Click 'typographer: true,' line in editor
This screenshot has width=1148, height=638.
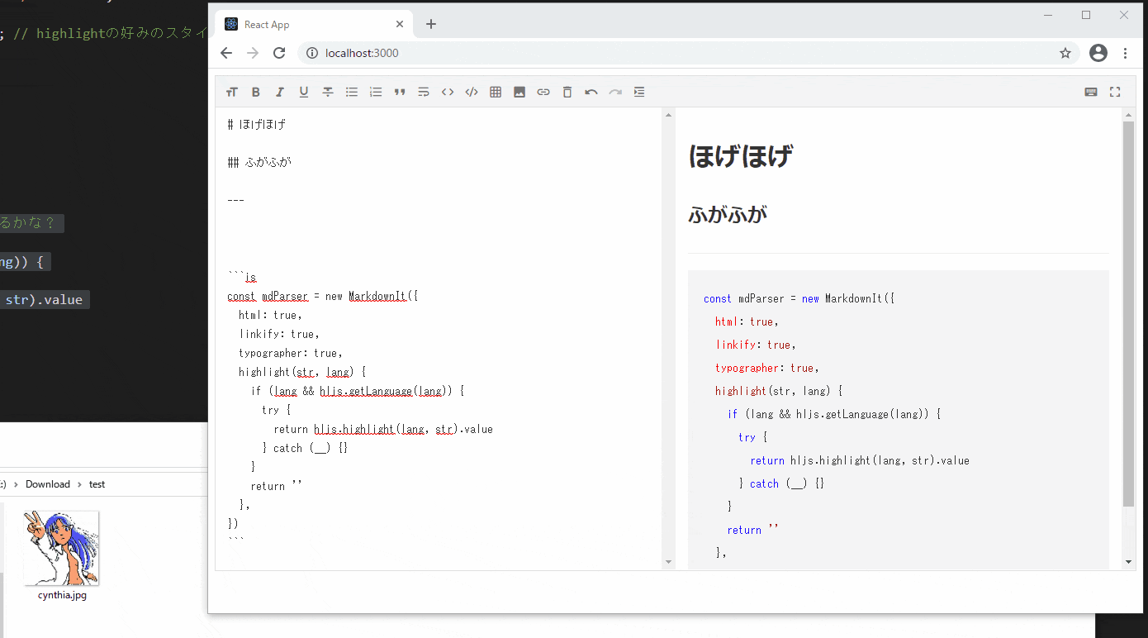tap(291, 353)
